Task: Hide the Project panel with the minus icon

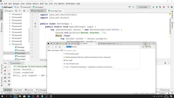Action: coord(28,11)
